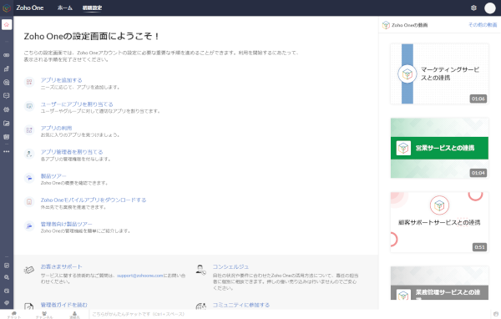Click the link-shaped icon in the left sidebar
Viewport: 501px width, 319px height.
pos(7,55)
